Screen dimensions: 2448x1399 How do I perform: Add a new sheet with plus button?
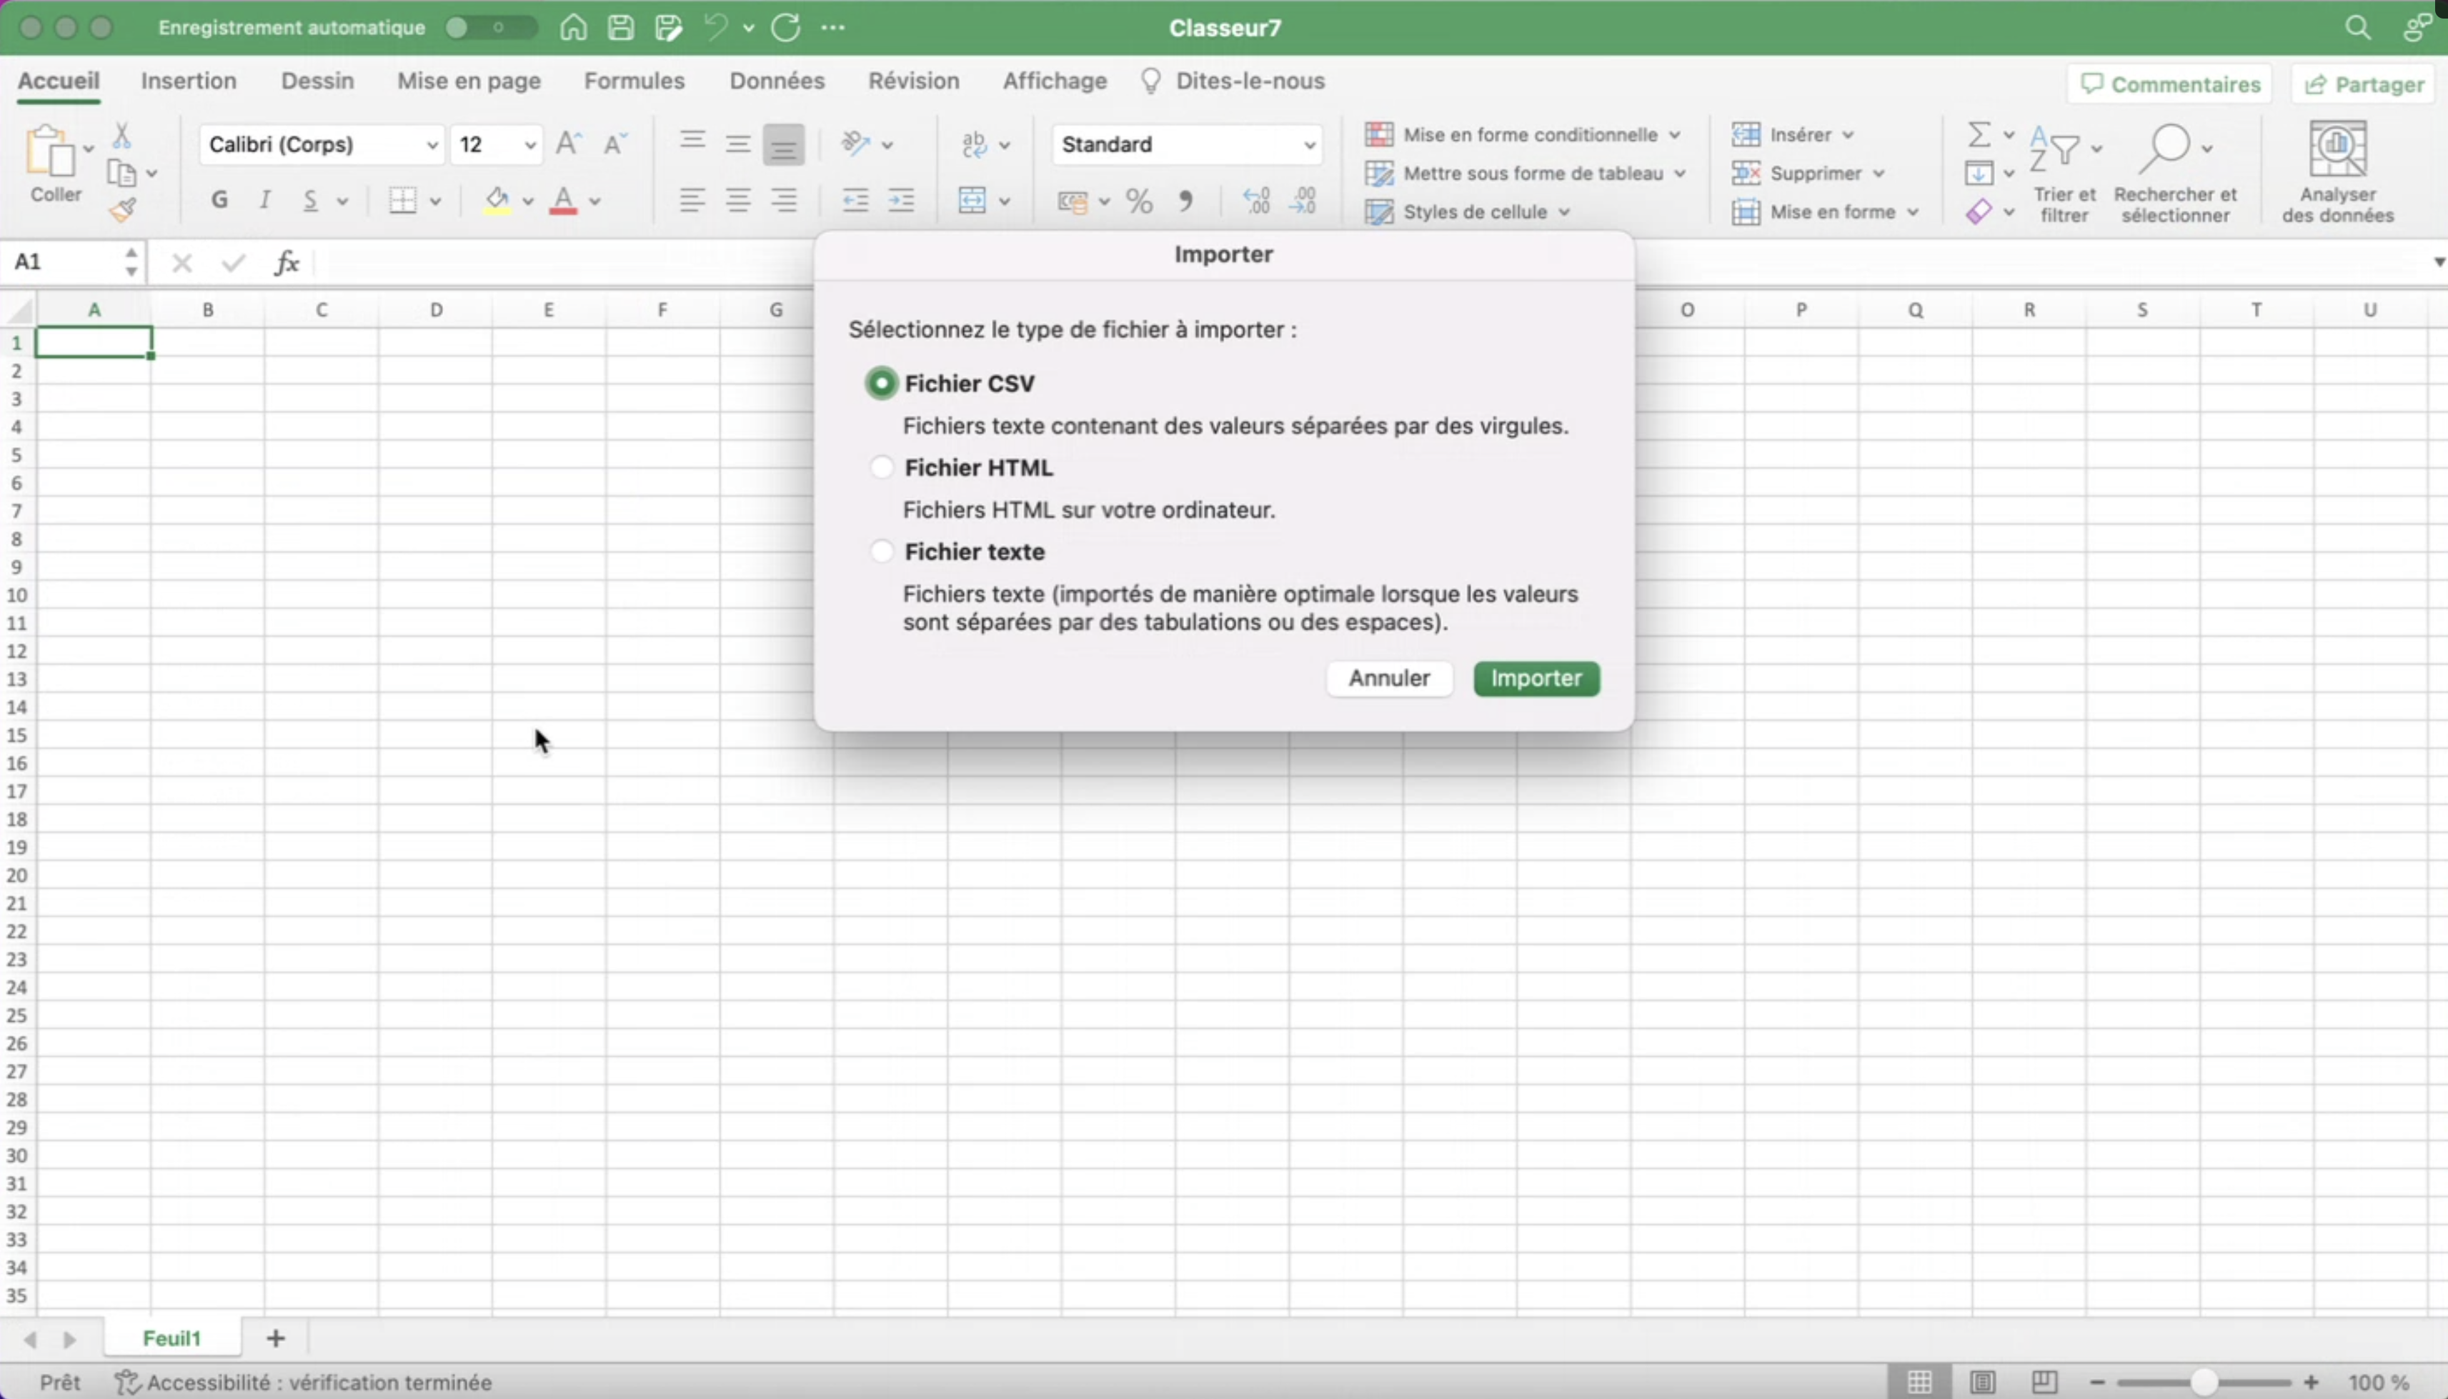click(x=276, y=1338)
